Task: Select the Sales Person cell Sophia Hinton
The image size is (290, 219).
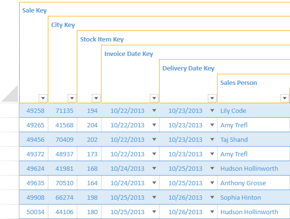Action: pos(240,197)
